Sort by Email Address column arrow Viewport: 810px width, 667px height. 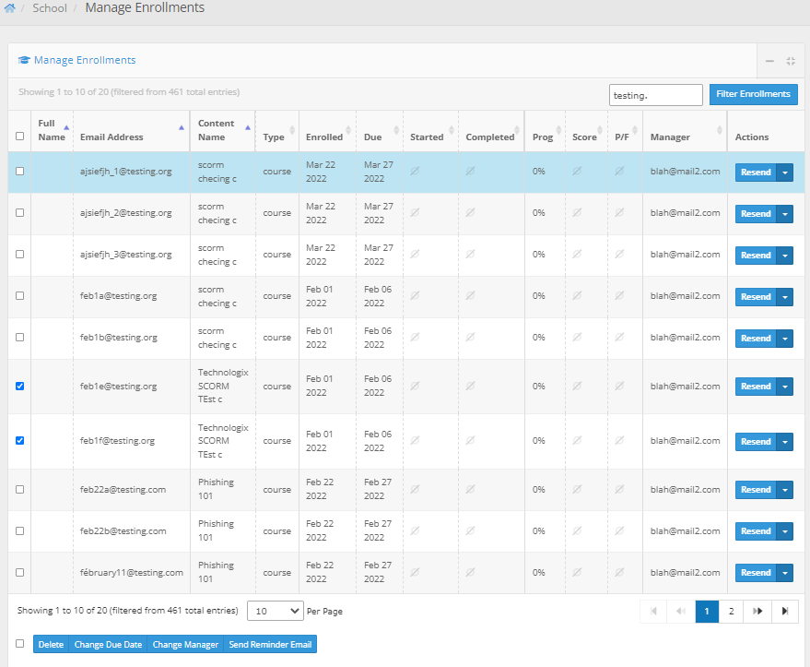182,128
